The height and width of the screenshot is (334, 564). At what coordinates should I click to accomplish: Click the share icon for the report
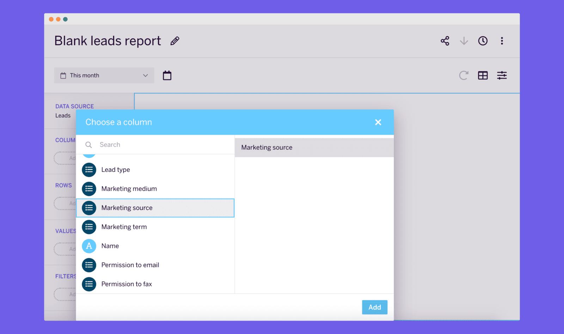pos(445,41)
